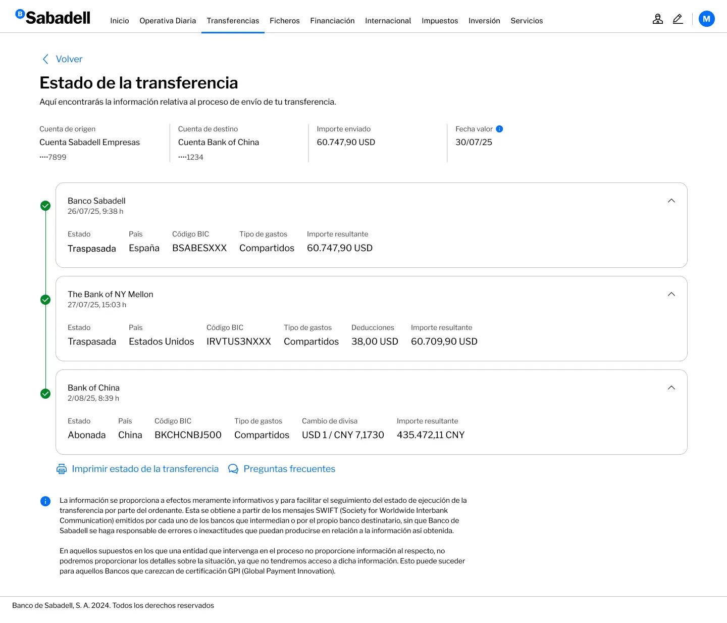The height and width of the screenshot is (623, 727).
Task: Click destination account number ····1234
Action: point(191,157)
